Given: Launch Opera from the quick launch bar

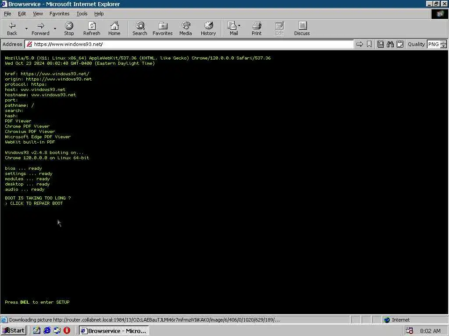Looking at the screenshot, I should tap(67, 331).
